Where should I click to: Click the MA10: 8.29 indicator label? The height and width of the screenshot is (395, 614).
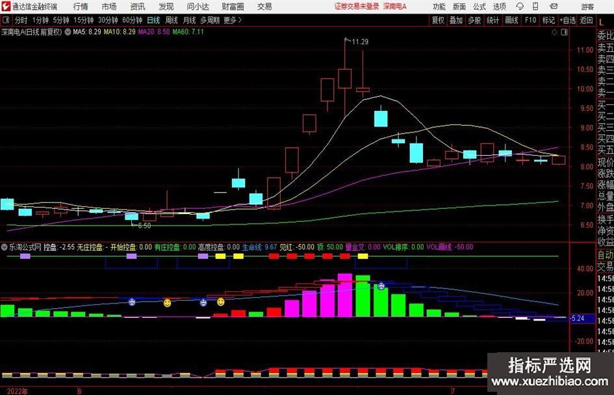pos(120,32)
